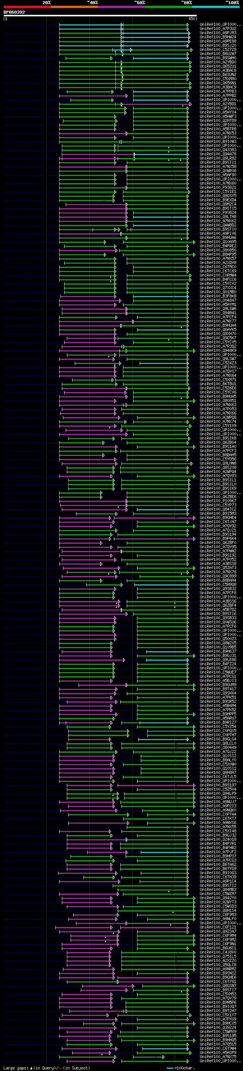Image resolution: width=243 pixels, height=1071 pixels.
Task: Select the UniRef100_A7PPB3 label
Action: [x=218, y=92]
